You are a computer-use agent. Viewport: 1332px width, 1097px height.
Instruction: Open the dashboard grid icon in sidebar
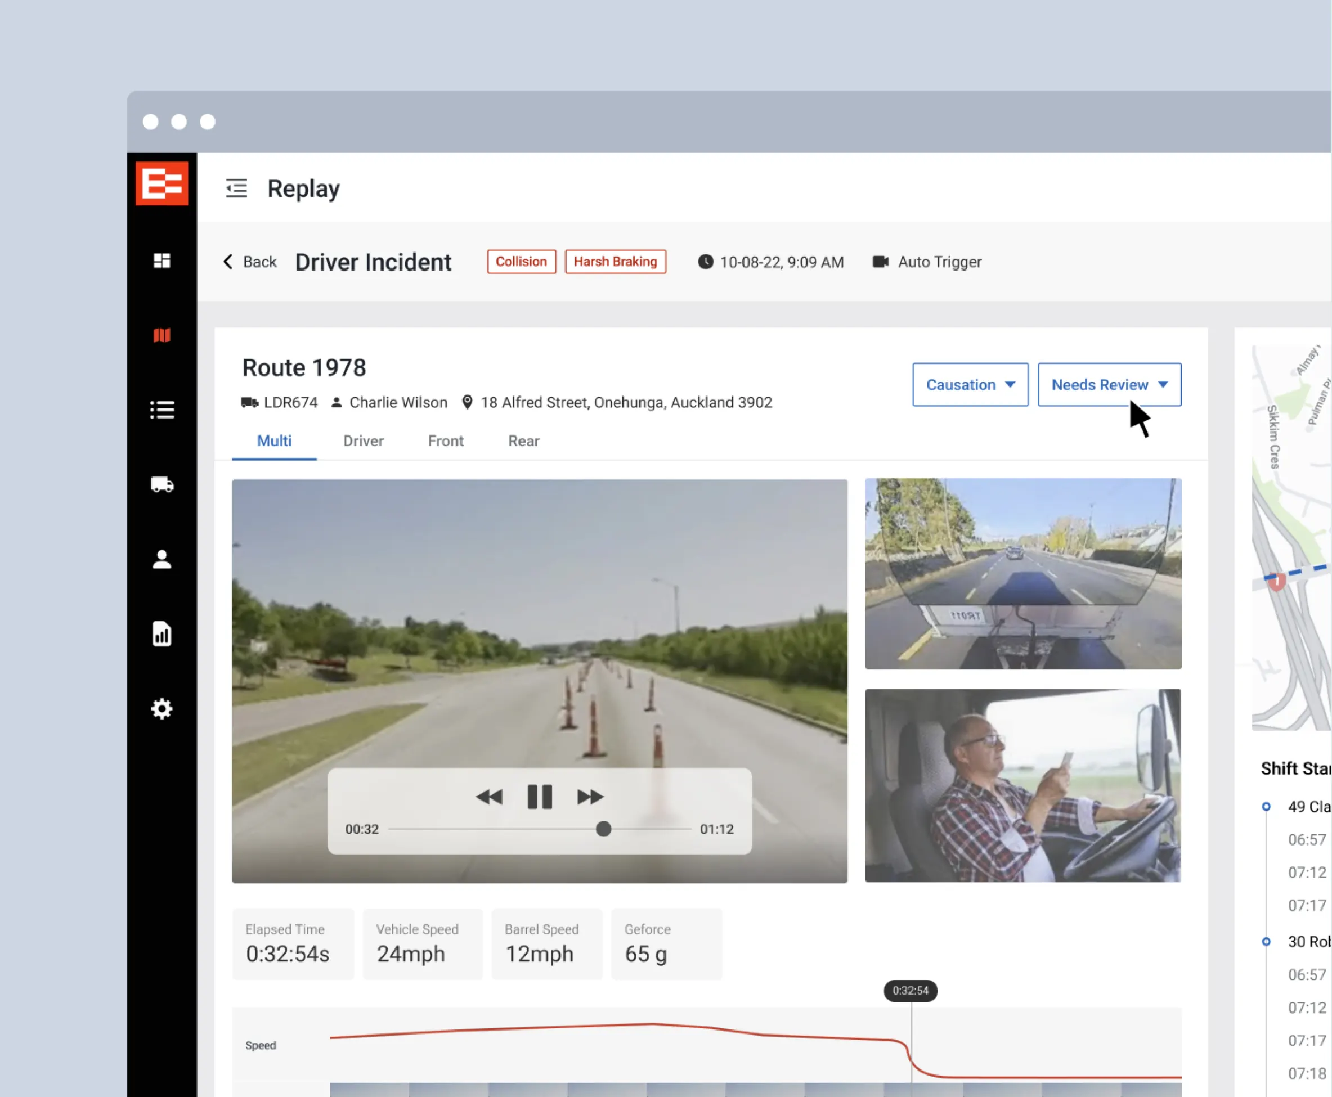162,260
